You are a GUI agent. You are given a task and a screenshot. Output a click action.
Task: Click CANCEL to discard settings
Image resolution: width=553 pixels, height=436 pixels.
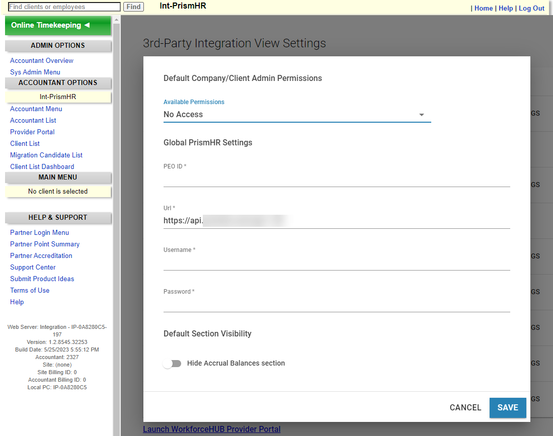(x=465, y=408)
